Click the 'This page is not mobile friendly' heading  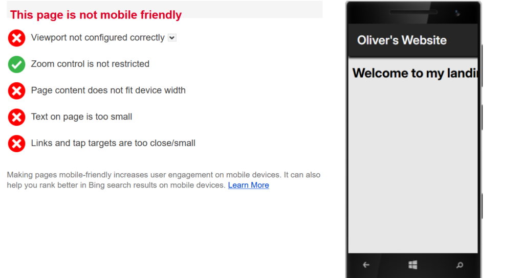point(96,15)
